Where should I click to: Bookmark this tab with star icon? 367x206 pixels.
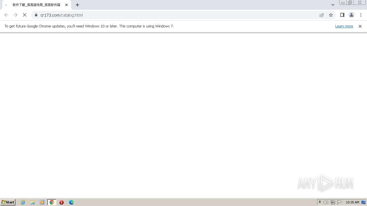[331, 15]
